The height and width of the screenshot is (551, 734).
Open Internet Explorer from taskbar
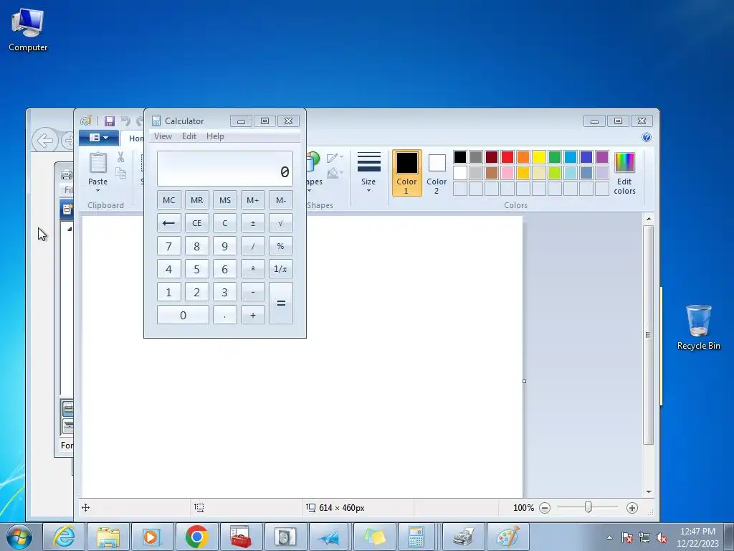point(64,537)
